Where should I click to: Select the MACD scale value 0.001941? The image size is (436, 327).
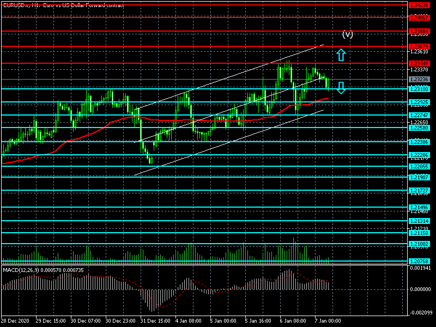(x=420, y=268)
